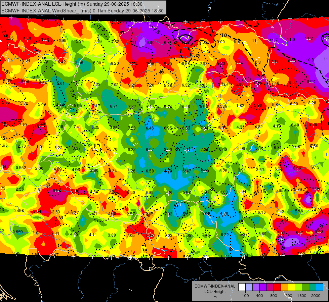Click the map value 2.57

(131, 214)
